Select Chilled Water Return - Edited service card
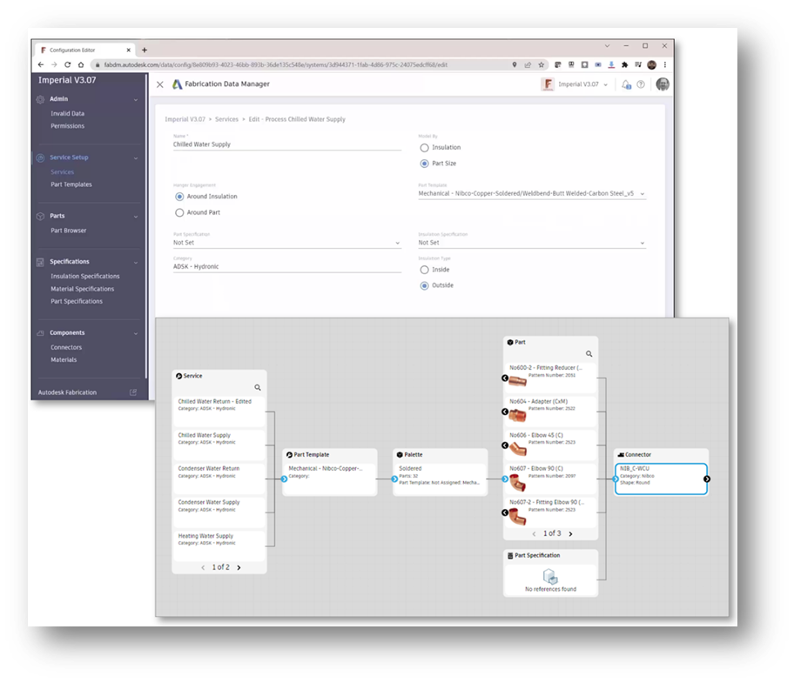Image resolution: width=794 pixels, height=683 pixels. point(219,412)
